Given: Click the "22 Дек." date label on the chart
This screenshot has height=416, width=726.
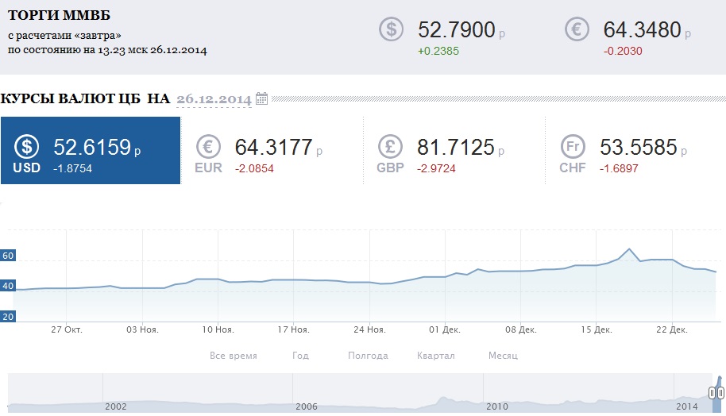Looking at the screenshot, I should [672, 330].
